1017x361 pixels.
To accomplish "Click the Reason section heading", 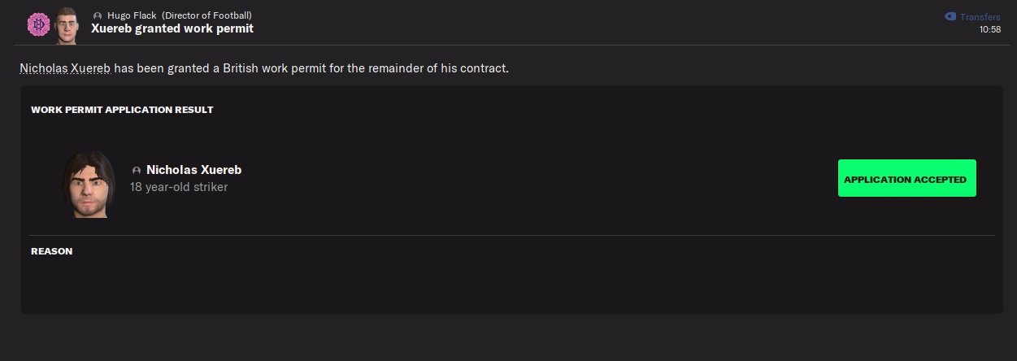I will click(52, 251).
